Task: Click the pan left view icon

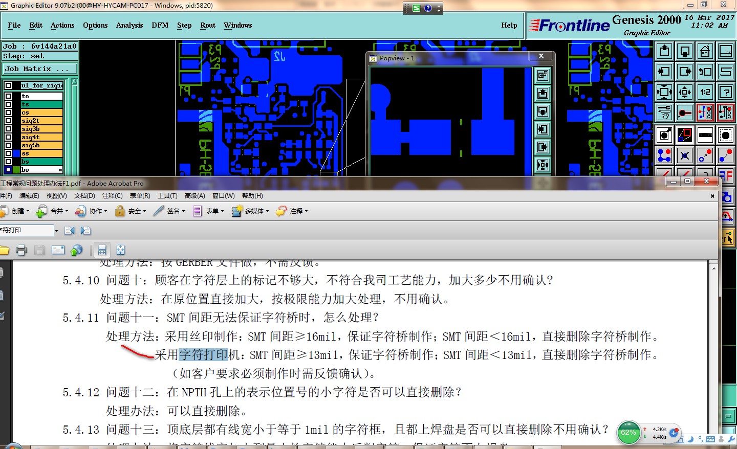Action: click(x=664, y=72)
